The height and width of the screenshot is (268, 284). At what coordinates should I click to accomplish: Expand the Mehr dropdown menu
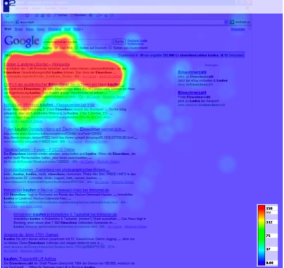pyautogui.click(x=78, y=29)
